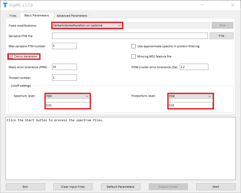Image resolution: width=241 pixels, height=193 pixels.
Task: Click the Exit button
Action: pyautogui.click(x=25, y=187)
